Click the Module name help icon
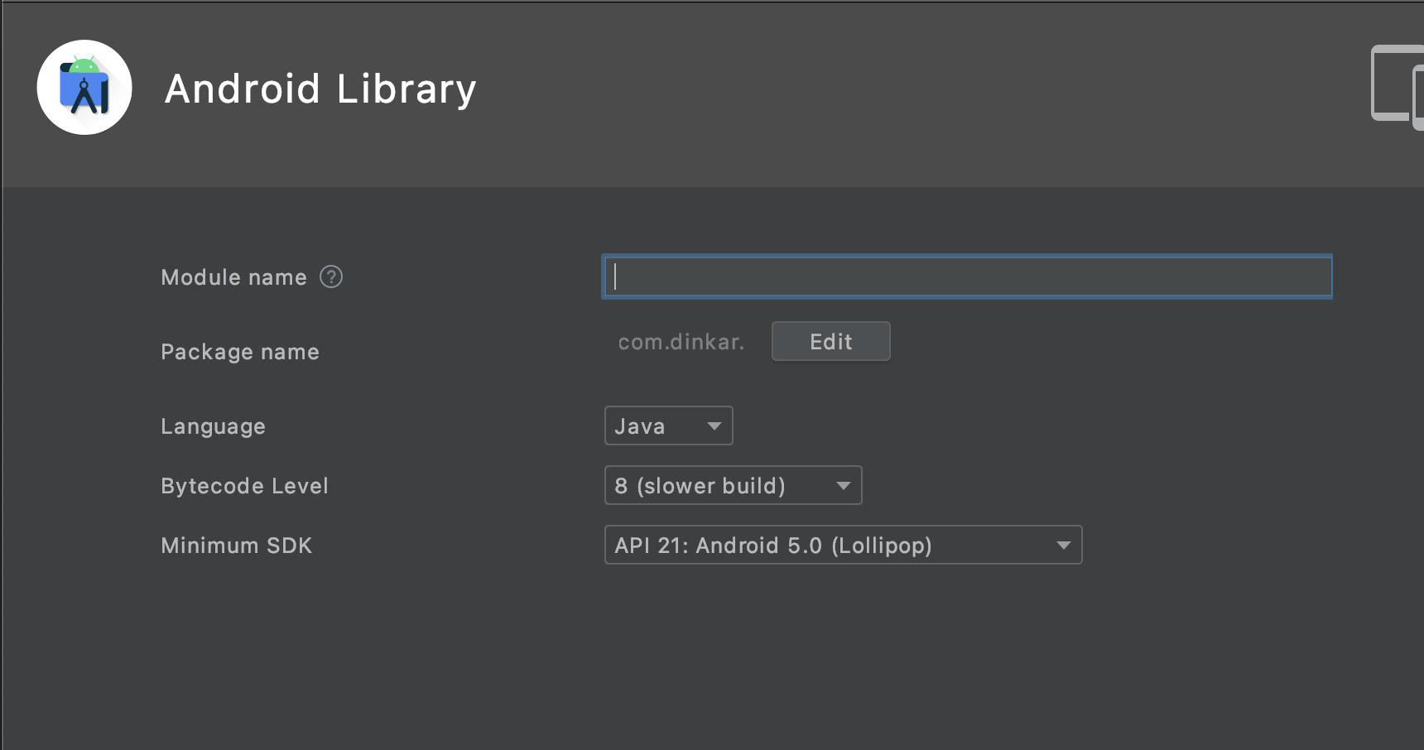Viewport: 1424px width, 750px height. (x=331, y=276)
